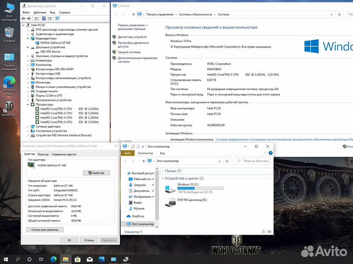Click Device Manager help toolbar icon

coord(44,19)
